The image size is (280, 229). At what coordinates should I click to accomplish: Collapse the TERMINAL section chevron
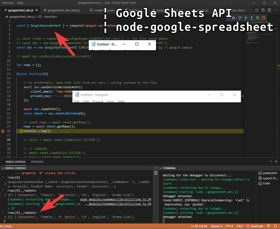[x=160, y=168]
